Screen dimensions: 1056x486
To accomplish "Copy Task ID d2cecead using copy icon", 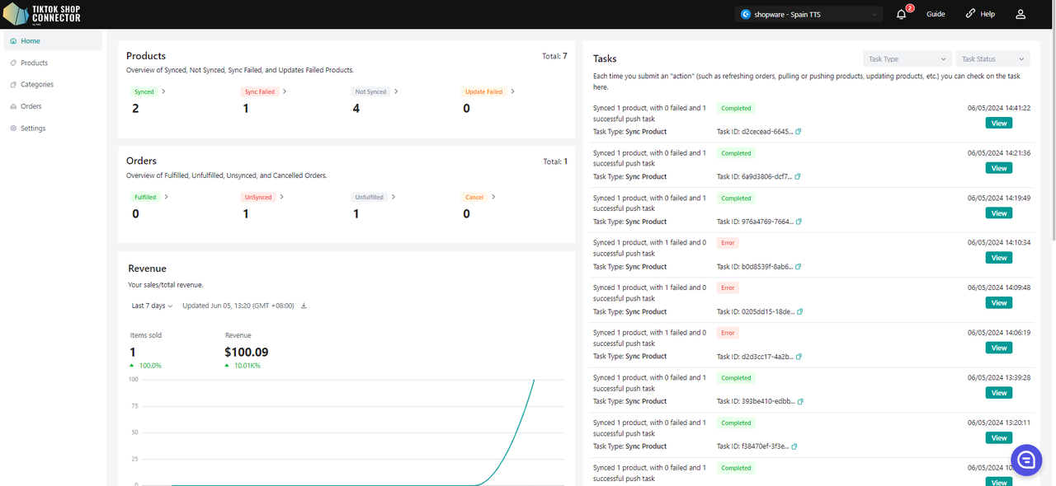I will pos(798,132).
